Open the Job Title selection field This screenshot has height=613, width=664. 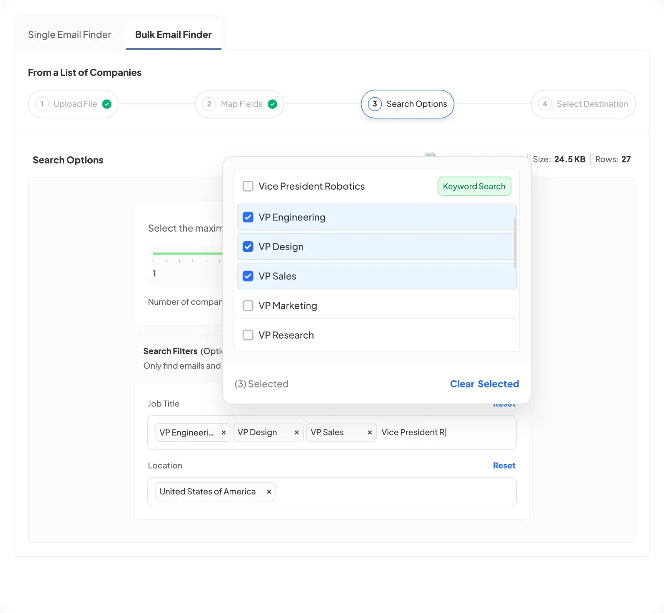point(446,432)
